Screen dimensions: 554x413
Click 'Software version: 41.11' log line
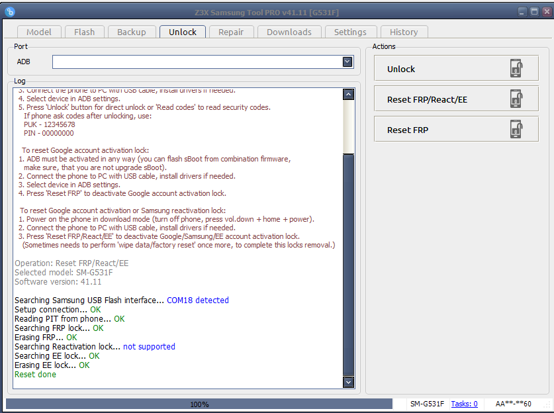pos(58,281)
